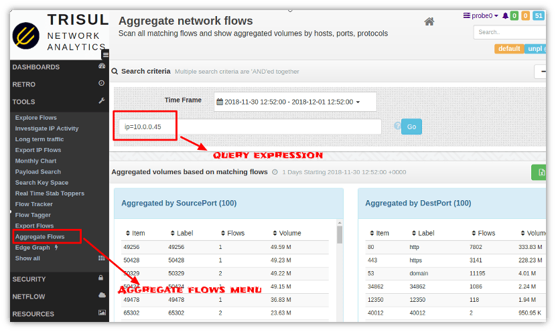Click the default context tag
556x332 pixels.
click(509, 49)
